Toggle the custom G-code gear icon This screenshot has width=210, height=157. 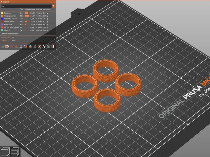pos(39,46)
